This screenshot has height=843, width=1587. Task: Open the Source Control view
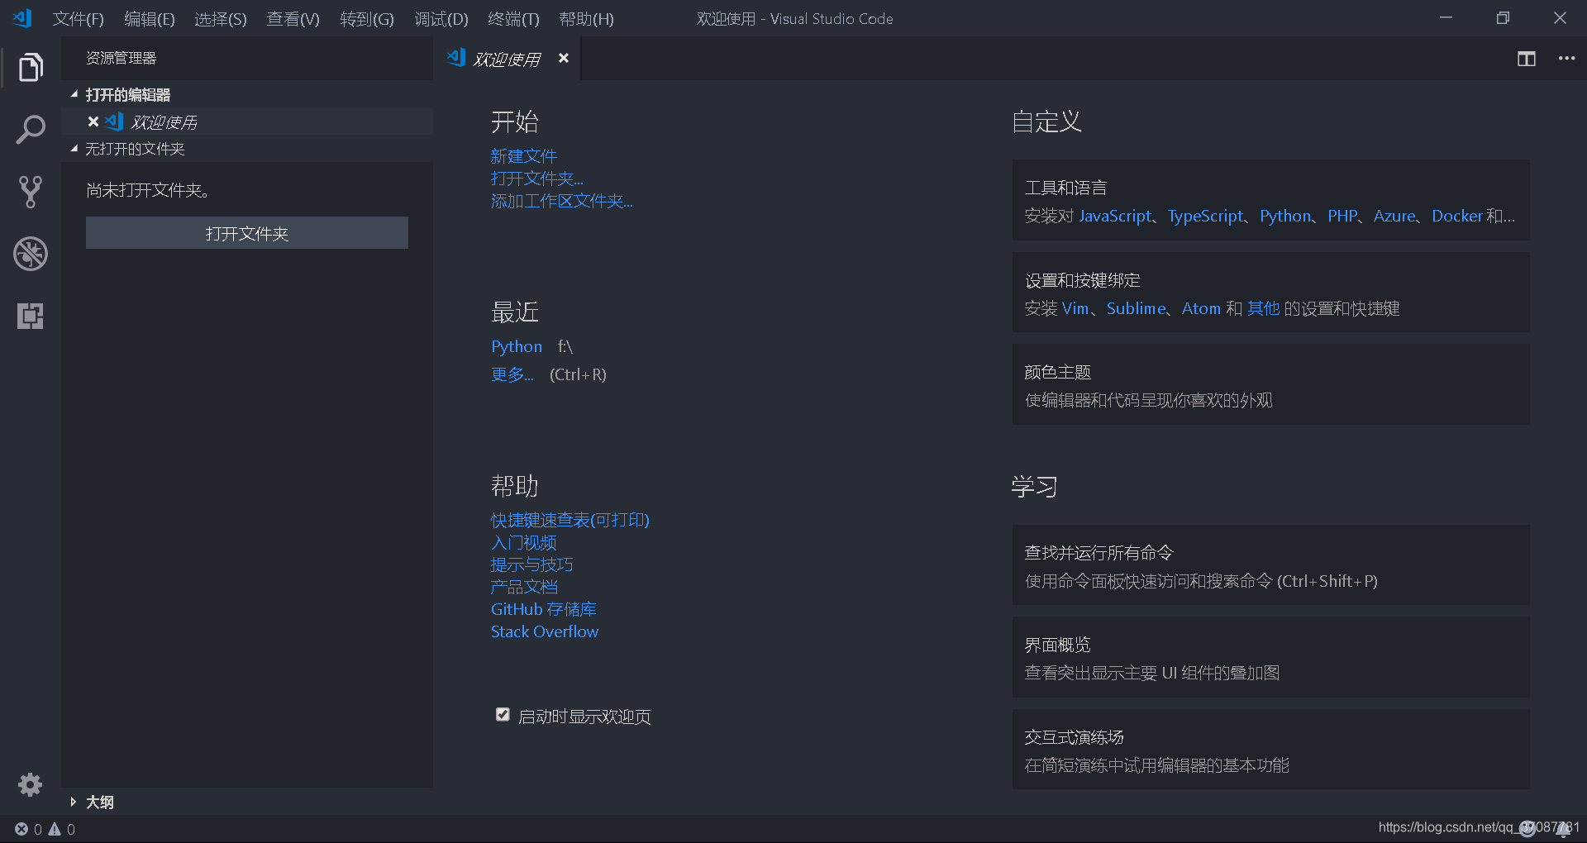tap(31, 192)
